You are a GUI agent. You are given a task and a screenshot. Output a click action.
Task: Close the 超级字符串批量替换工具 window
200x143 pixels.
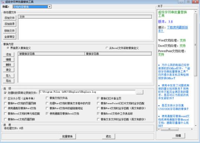click(196, 1)
